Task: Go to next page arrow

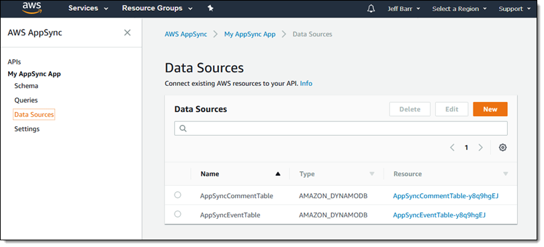Action: pos(480,148)
